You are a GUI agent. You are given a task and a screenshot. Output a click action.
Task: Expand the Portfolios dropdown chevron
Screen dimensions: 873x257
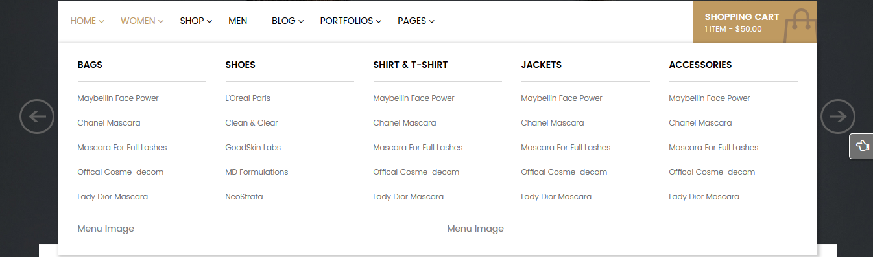(379, 21)
